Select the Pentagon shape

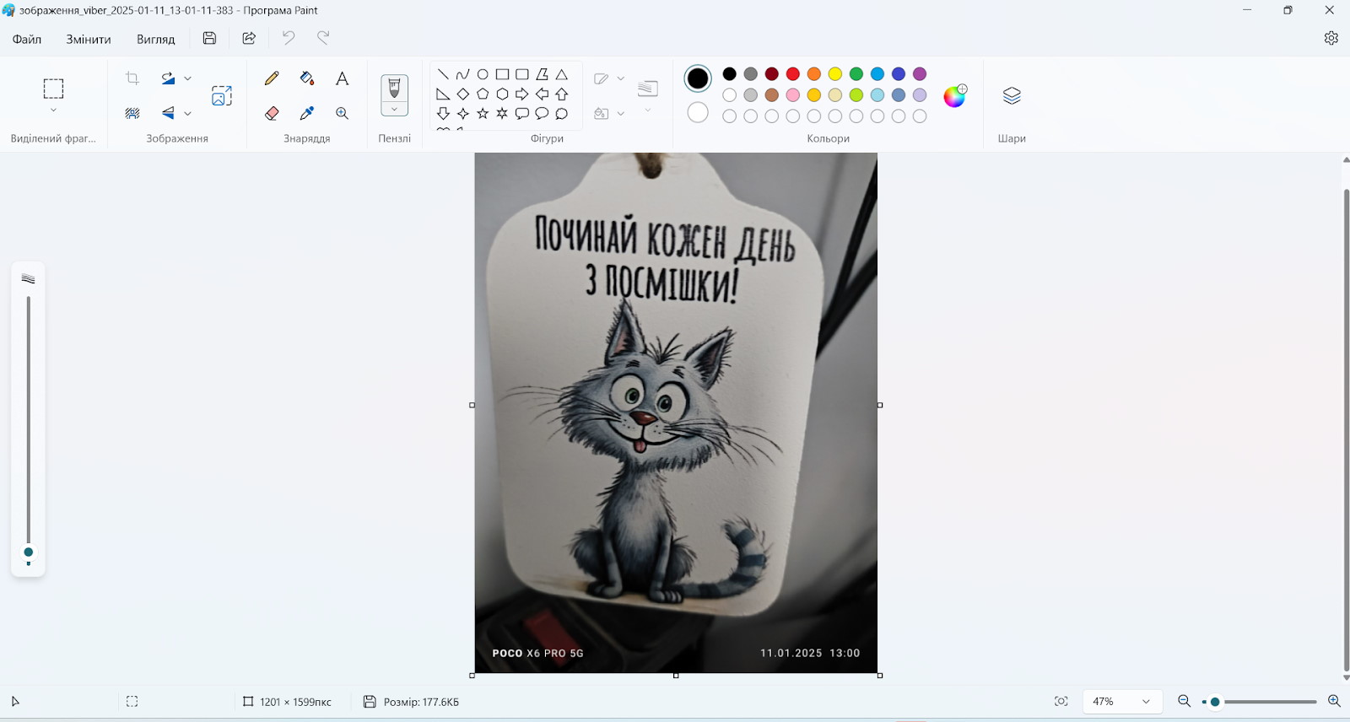click(483, 94)
